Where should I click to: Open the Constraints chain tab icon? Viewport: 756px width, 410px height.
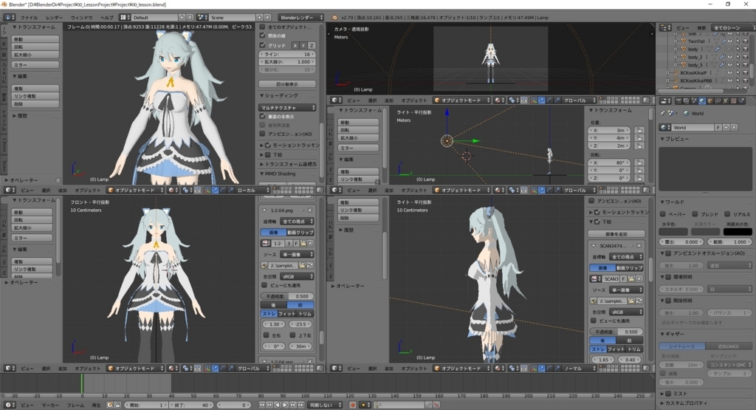[718, 100]
